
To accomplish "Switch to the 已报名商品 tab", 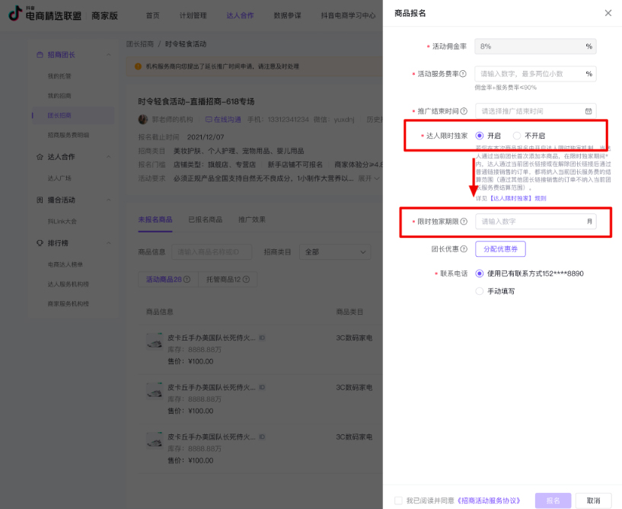I will coord(205,219).
